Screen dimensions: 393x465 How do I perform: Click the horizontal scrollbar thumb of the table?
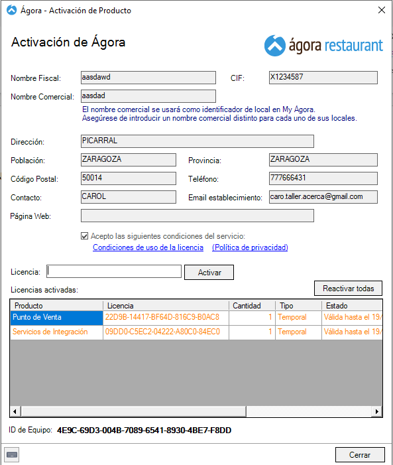pyautogui.click(x=133, y=411)
